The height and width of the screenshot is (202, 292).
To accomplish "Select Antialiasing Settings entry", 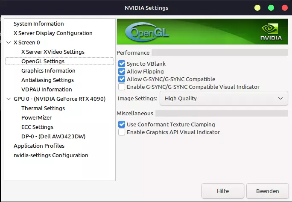I will coord(47,80).
